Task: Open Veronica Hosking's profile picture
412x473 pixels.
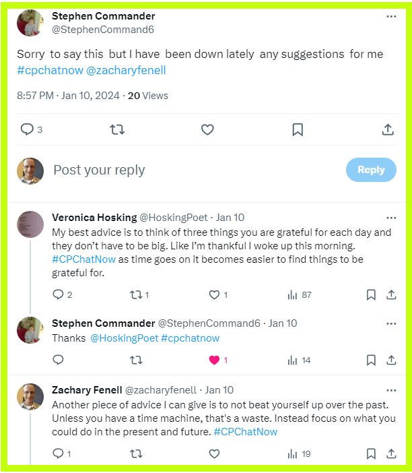Action: coord(30,224)
